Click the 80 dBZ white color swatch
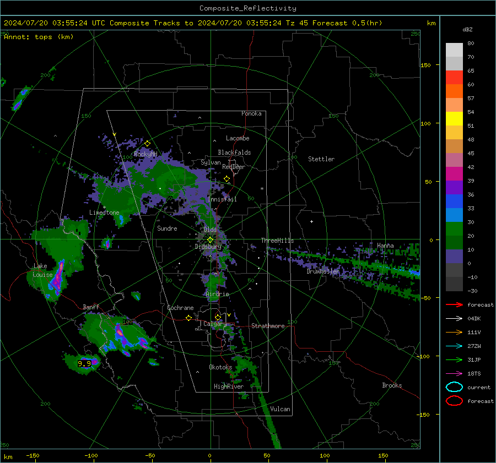Screen dimensions: 496x463 454,50
